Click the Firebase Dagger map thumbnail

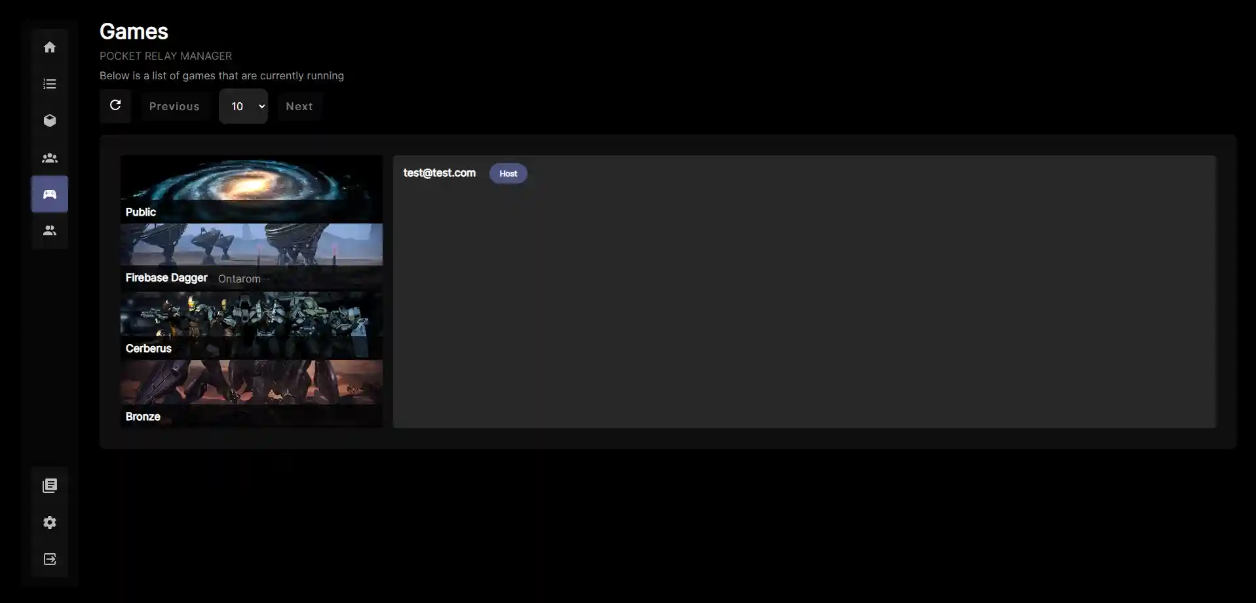252,256
